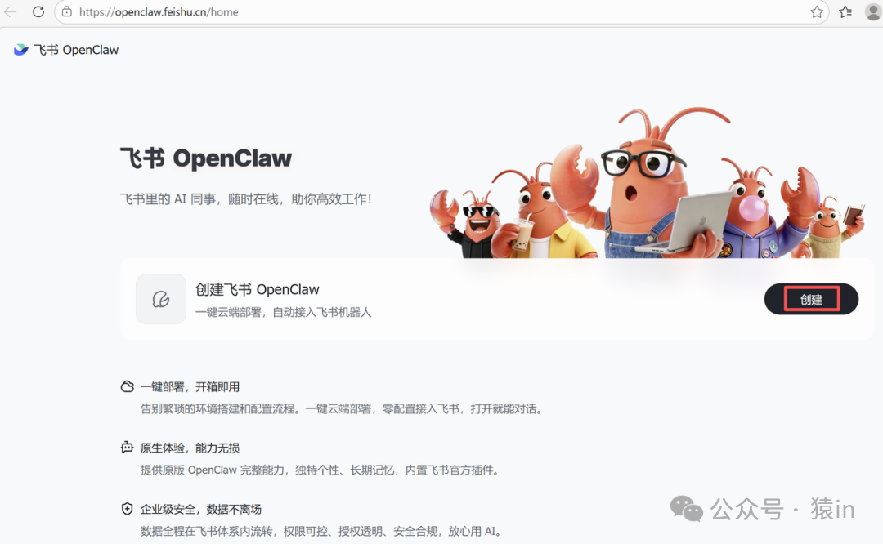Bookmark this page with the star icon
Viewport: 883px width, 544px height.
[x=817, y=11]
